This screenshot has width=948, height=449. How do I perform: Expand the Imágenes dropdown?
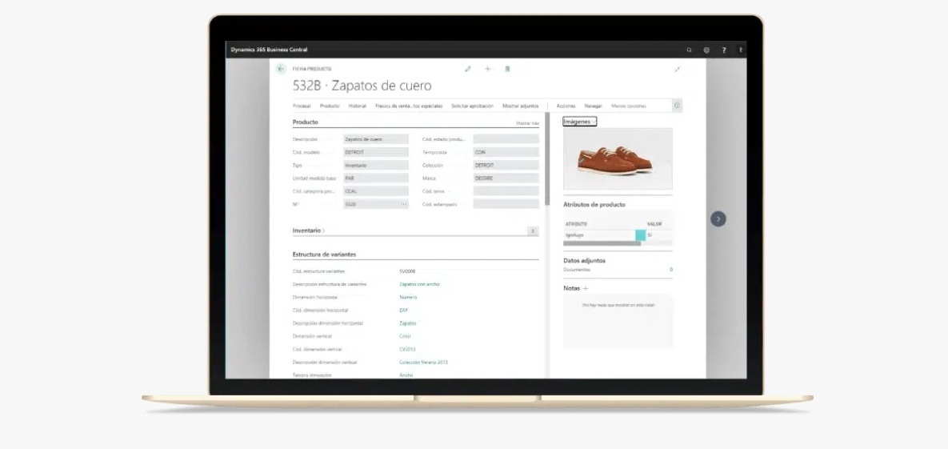point(580,122)
